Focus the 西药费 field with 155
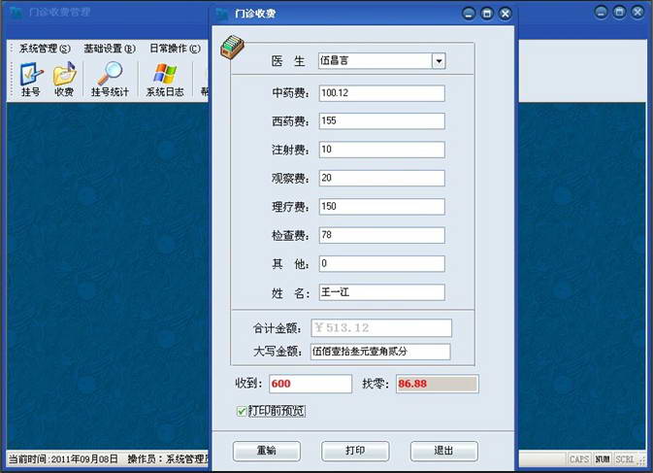The image size is (653, 473). click(382, 120)
